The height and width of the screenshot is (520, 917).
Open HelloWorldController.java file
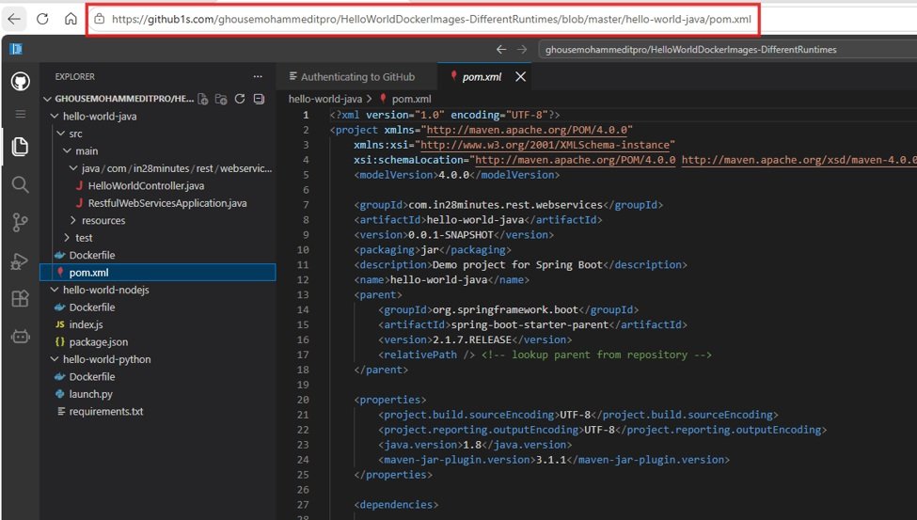pyautogui.click(x=146, y=185)
